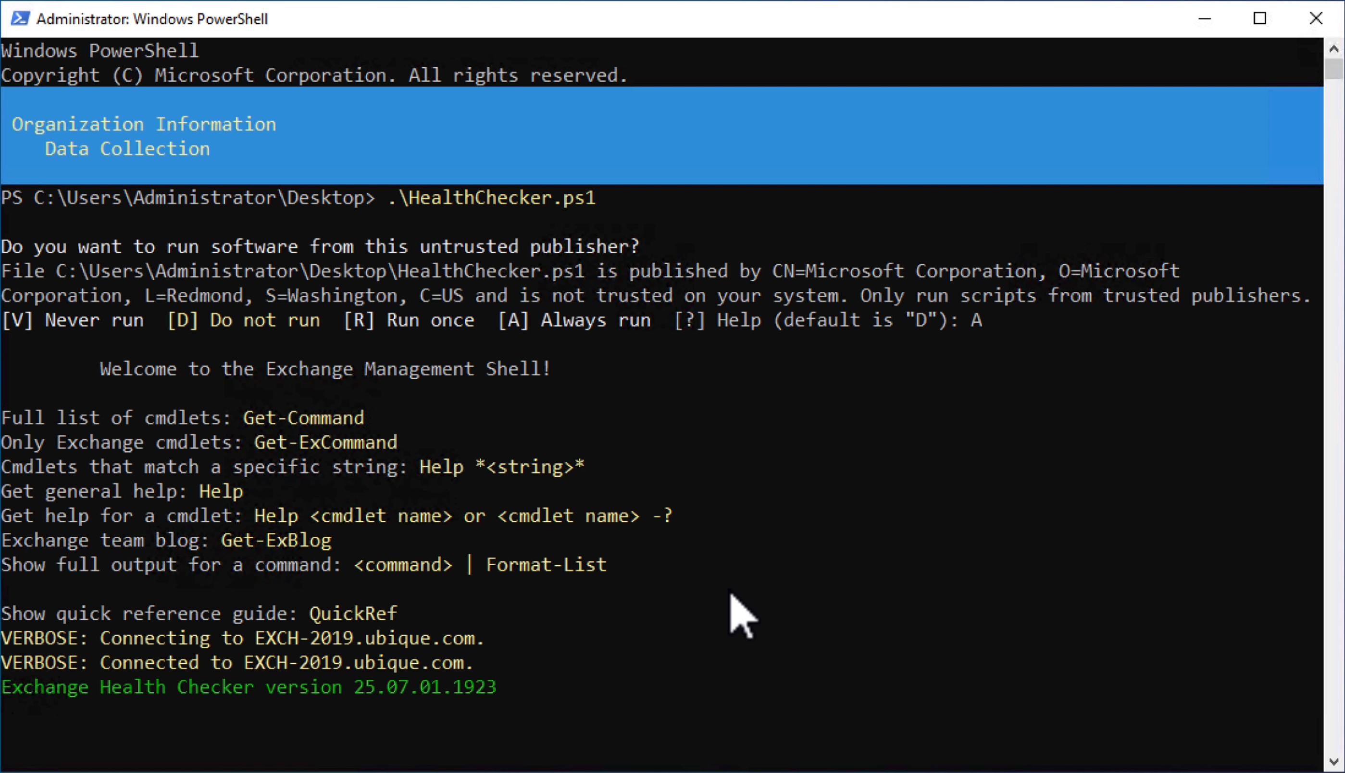Click the 'CN=Microsoft Corporation' publisher text
This screenshot has width=1345, height=773.
pyautogui.click(x=909, y=271)
